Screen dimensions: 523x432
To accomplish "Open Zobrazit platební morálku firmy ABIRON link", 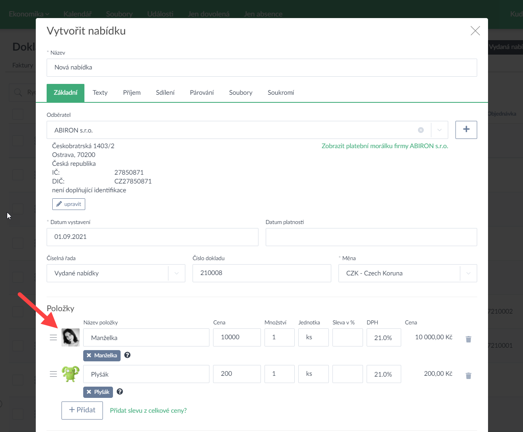I will point(385,146).
